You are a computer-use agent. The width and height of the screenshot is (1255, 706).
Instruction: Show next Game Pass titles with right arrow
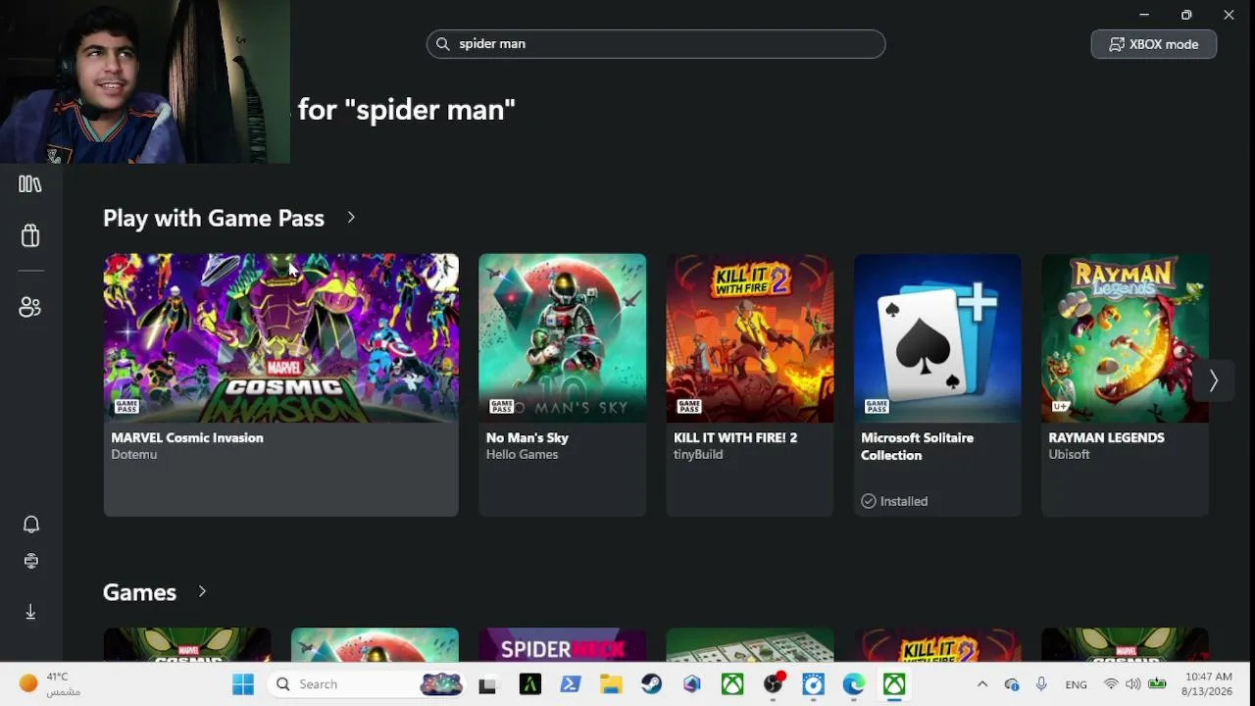(1213, 381)
